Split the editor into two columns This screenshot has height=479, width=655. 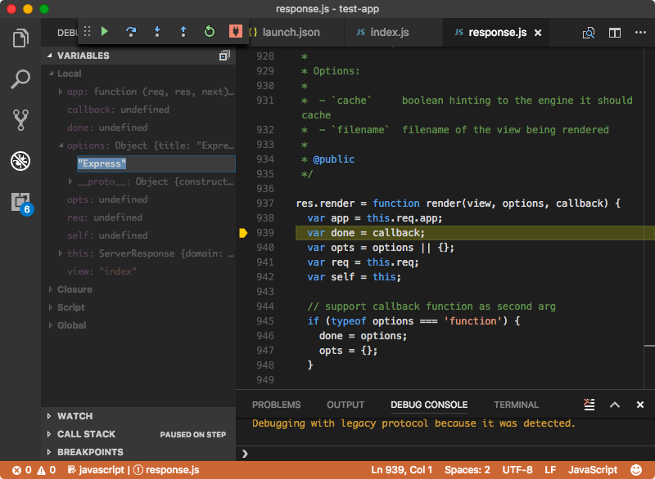click(615, 33)
